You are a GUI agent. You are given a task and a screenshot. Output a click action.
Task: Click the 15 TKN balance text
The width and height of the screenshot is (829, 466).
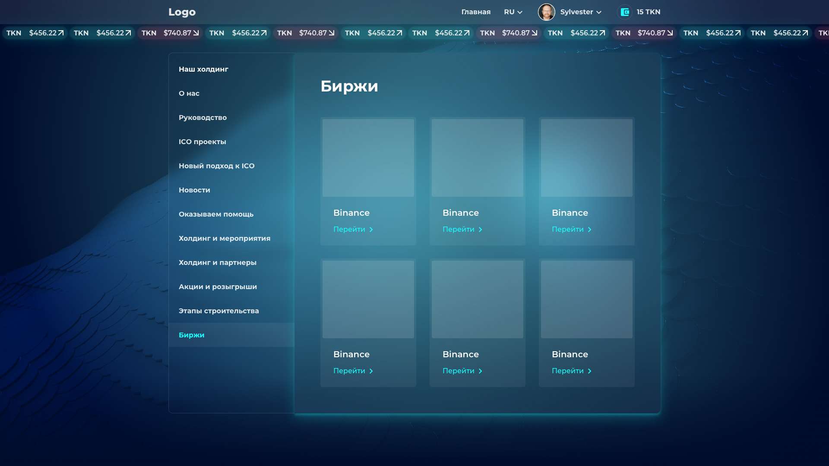[648, 12]
